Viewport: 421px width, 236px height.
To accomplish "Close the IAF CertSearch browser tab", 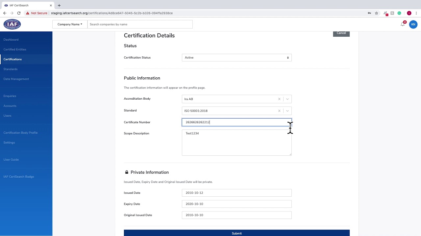I will click(x=51, y=5).
